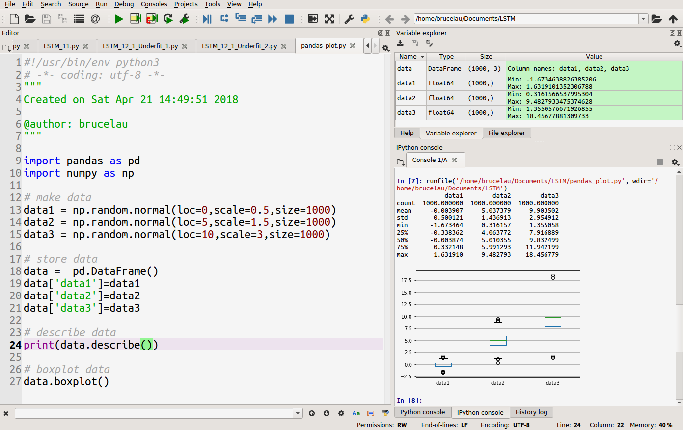Open Preferences using the wrench icon

pos(349,19)
